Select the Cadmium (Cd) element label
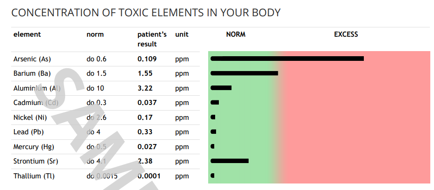The width and height of the screenshot is (434, 190). click(36, 103)
